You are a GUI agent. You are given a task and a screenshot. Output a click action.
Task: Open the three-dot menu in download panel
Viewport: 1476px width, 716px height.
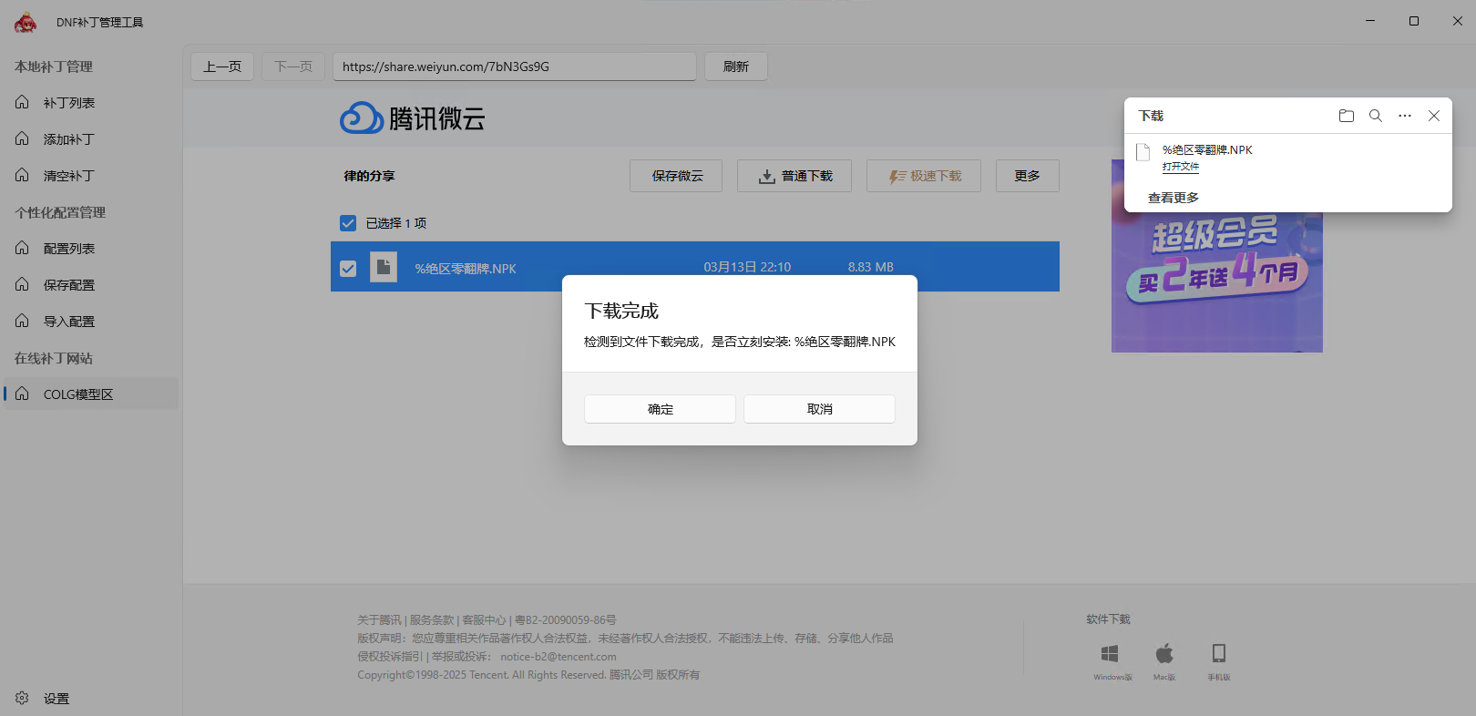click(1405, 116)
